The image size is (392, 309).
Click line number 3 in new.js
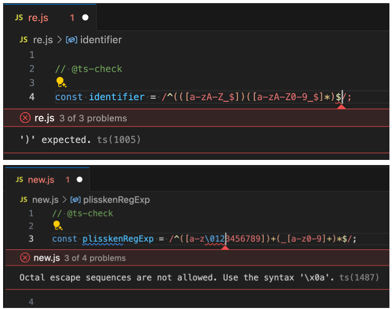(31, 239)
